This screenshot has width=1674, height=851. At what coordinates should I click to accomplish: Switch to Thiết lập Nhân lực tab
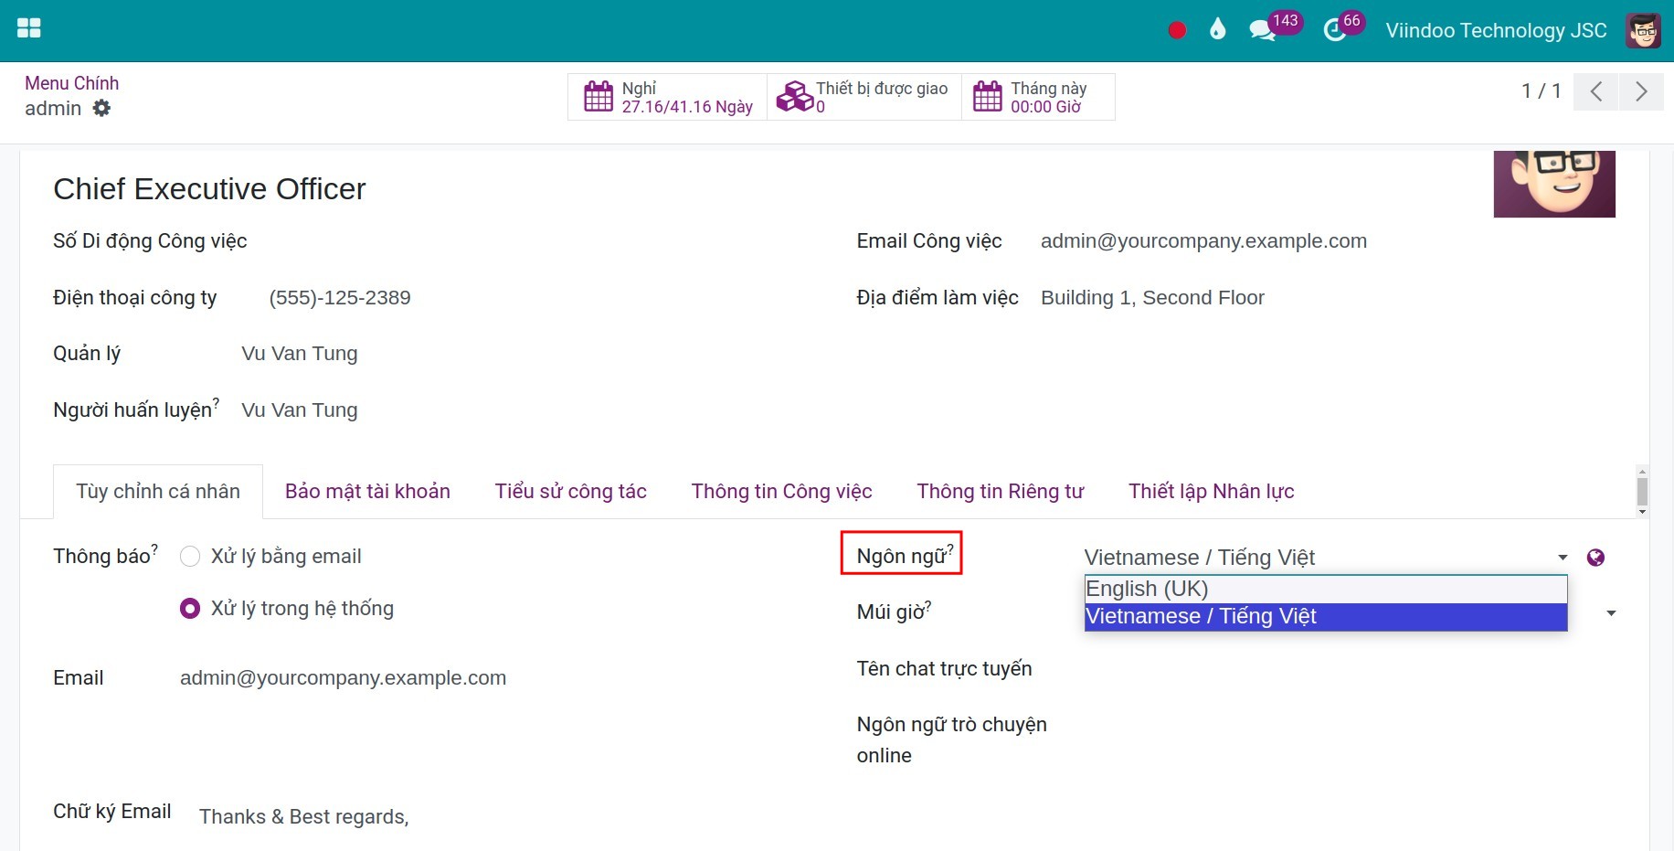click(1212, 492)
